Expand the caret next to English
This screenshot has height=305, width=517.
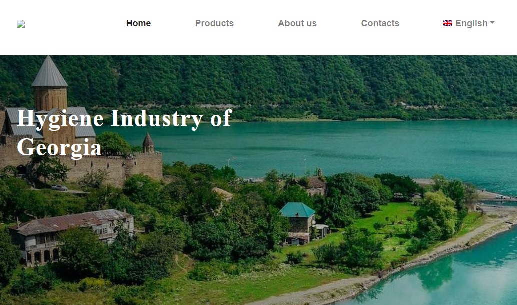click(492, 23)
